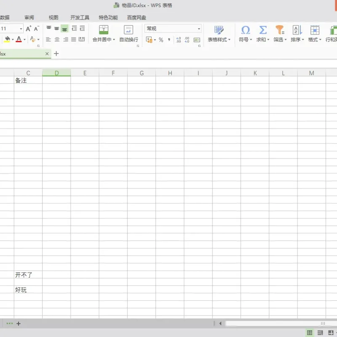
Task: Apply red font color
Action: click(x=19, y=39)
